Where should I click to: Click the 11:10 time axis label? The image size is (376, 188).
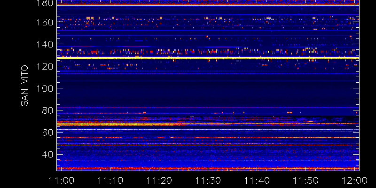click(x=110, y=180)
